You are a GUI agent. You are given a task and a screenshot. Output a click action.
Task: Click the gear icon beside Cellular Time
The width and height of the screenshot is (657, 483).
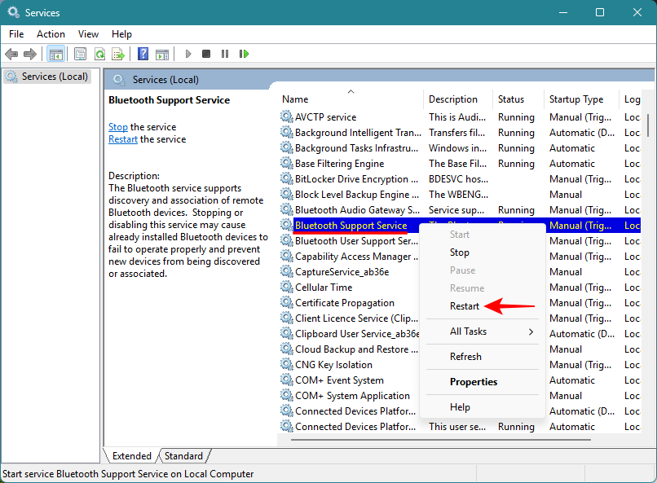[x=287, y=288]
